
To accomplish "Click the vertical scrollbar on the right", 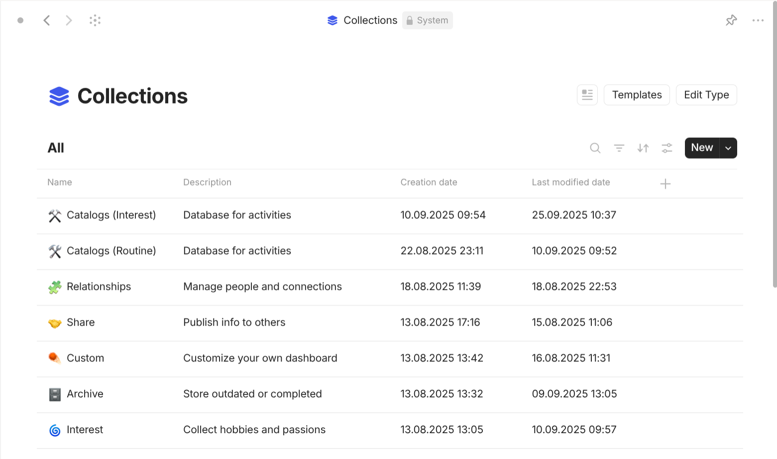I will [774, 149].
